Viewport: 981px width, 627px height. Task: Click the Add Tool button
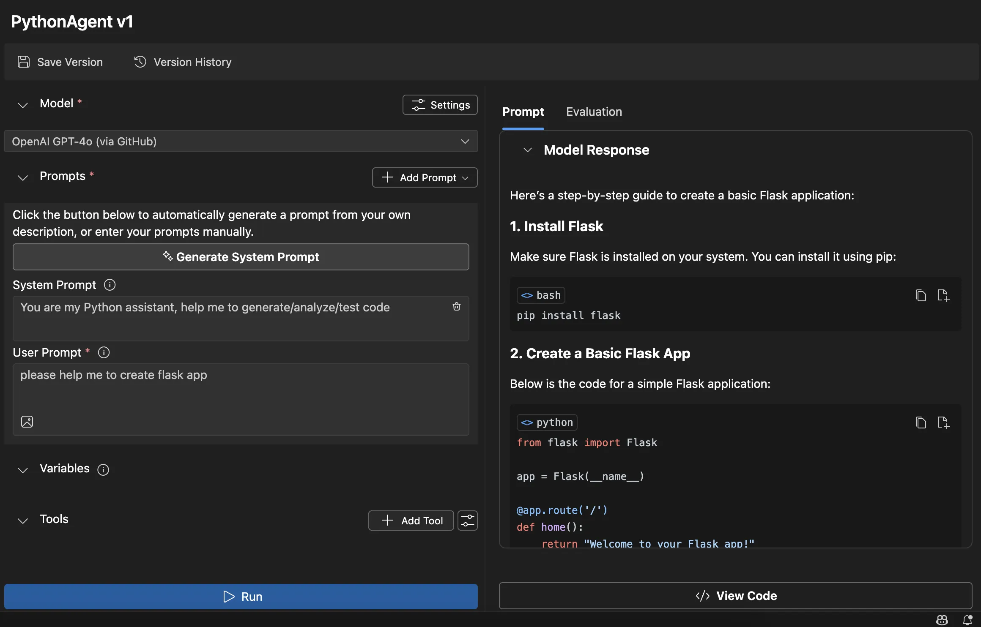(411, 521)
